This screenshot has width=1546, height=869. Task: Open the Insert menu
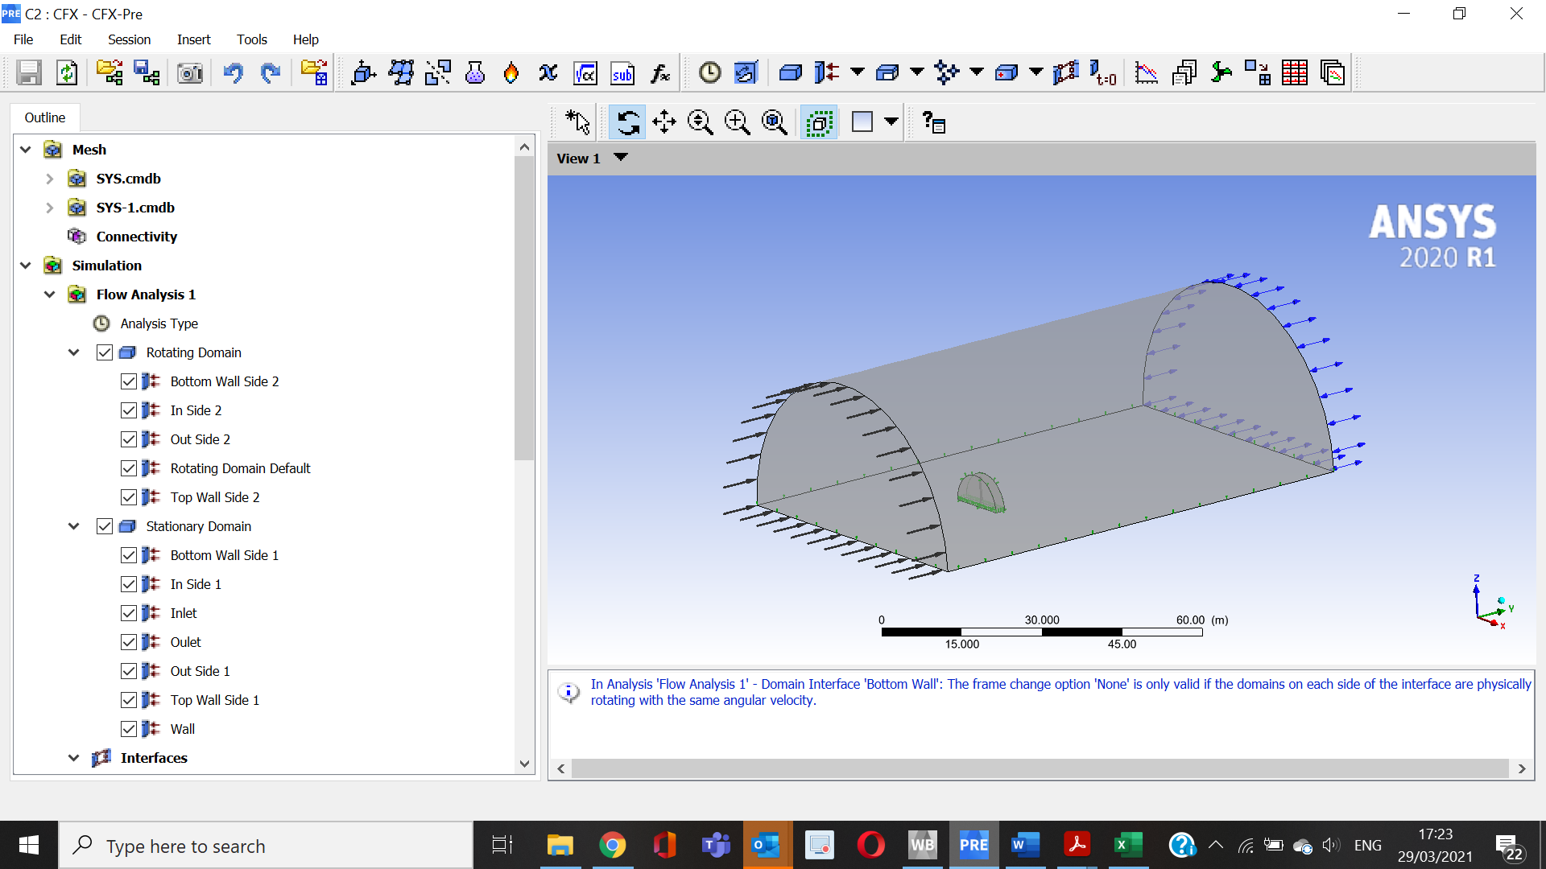pos(193,39)
